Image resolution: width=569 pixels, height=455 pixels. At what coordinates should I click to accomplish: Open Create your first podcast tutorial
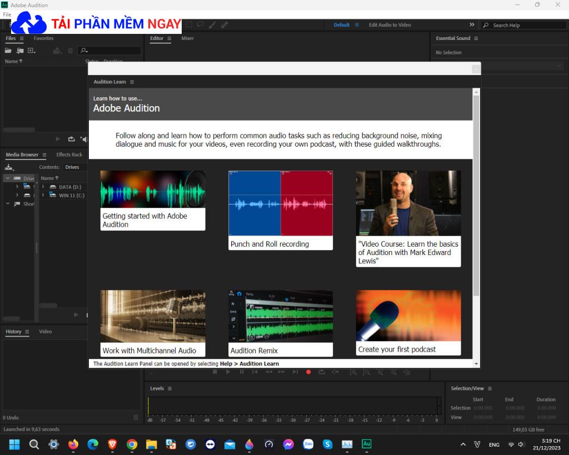click(408, 323)
